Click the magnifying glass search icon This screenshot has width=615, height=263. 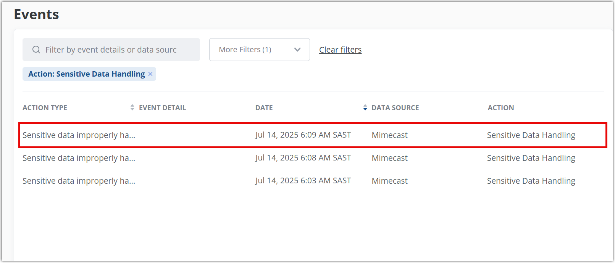click(x=36, y=50)
